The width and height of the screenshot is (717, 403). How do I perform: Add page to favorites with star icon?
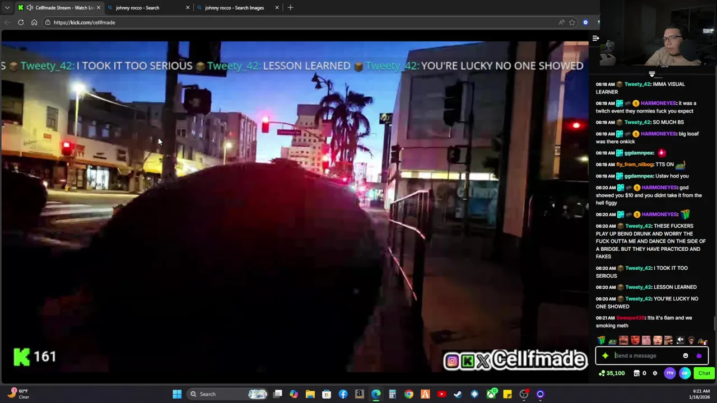tap(572, 22)
